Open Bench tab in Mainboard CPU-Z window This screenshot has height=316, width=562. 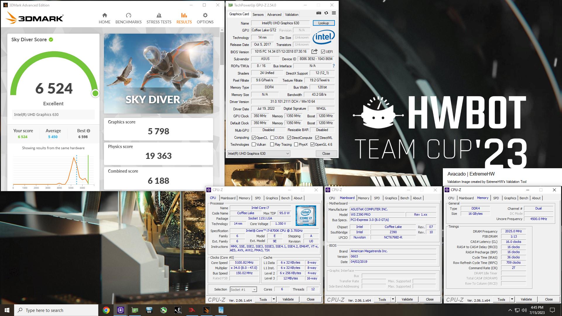coord(405,198)
